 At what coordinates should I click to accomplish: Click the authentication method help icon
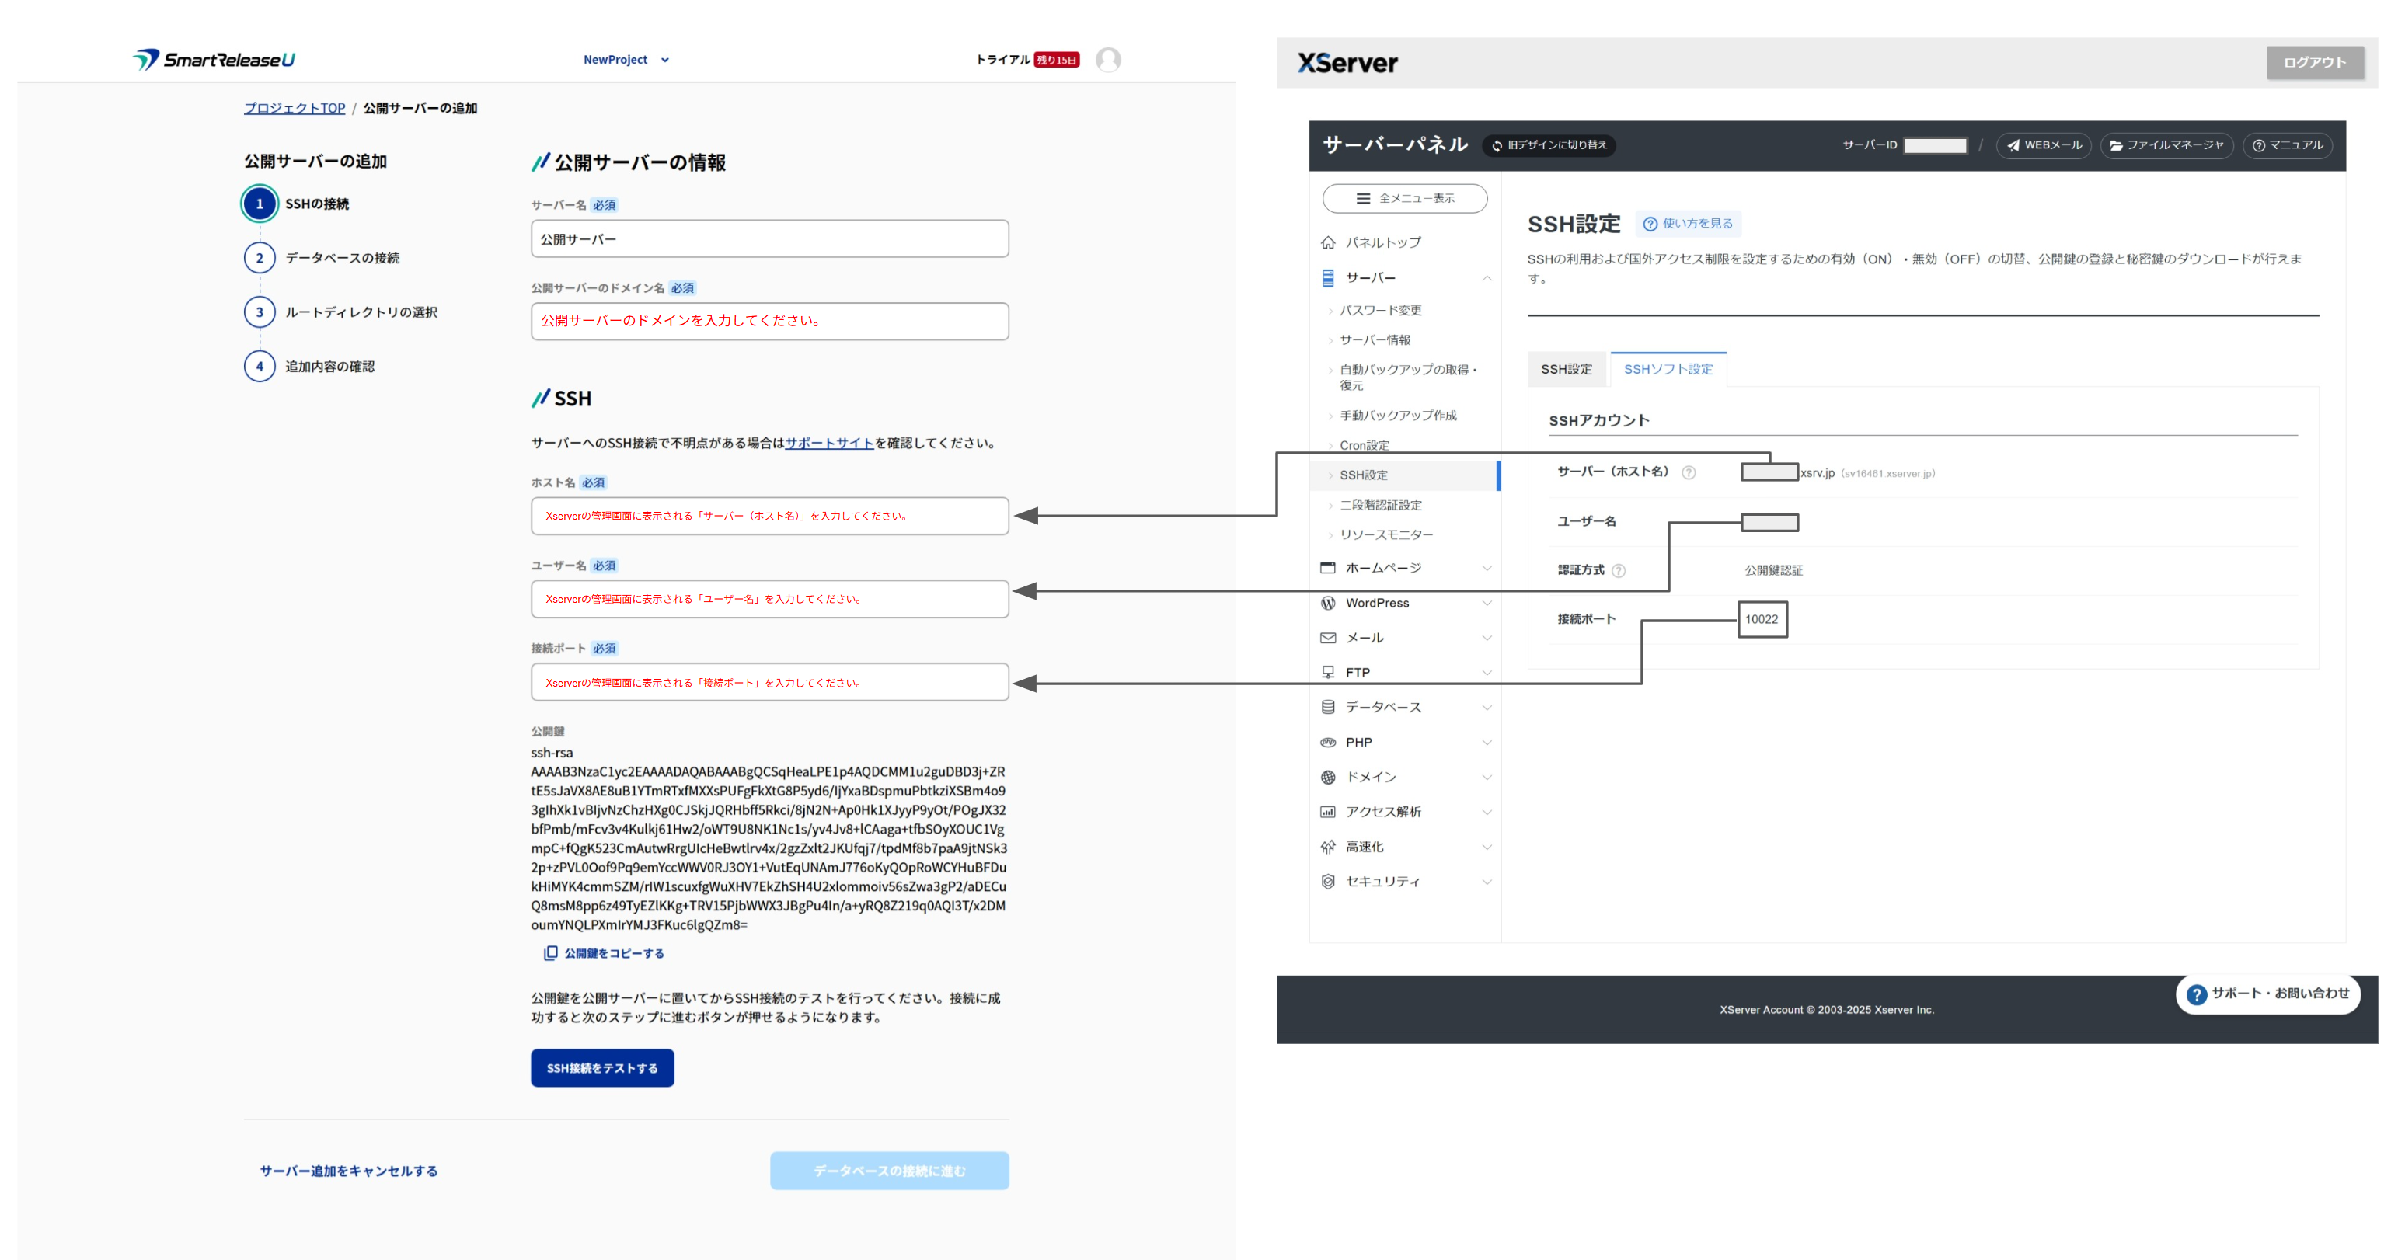pyautogui.click(x=1619, y=571)
